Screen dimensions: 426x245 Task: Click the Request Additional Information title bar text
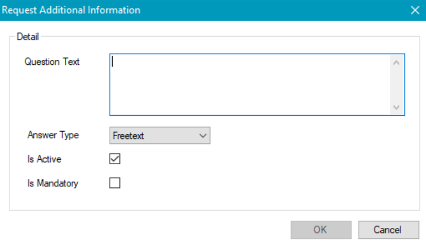point(71,10)
